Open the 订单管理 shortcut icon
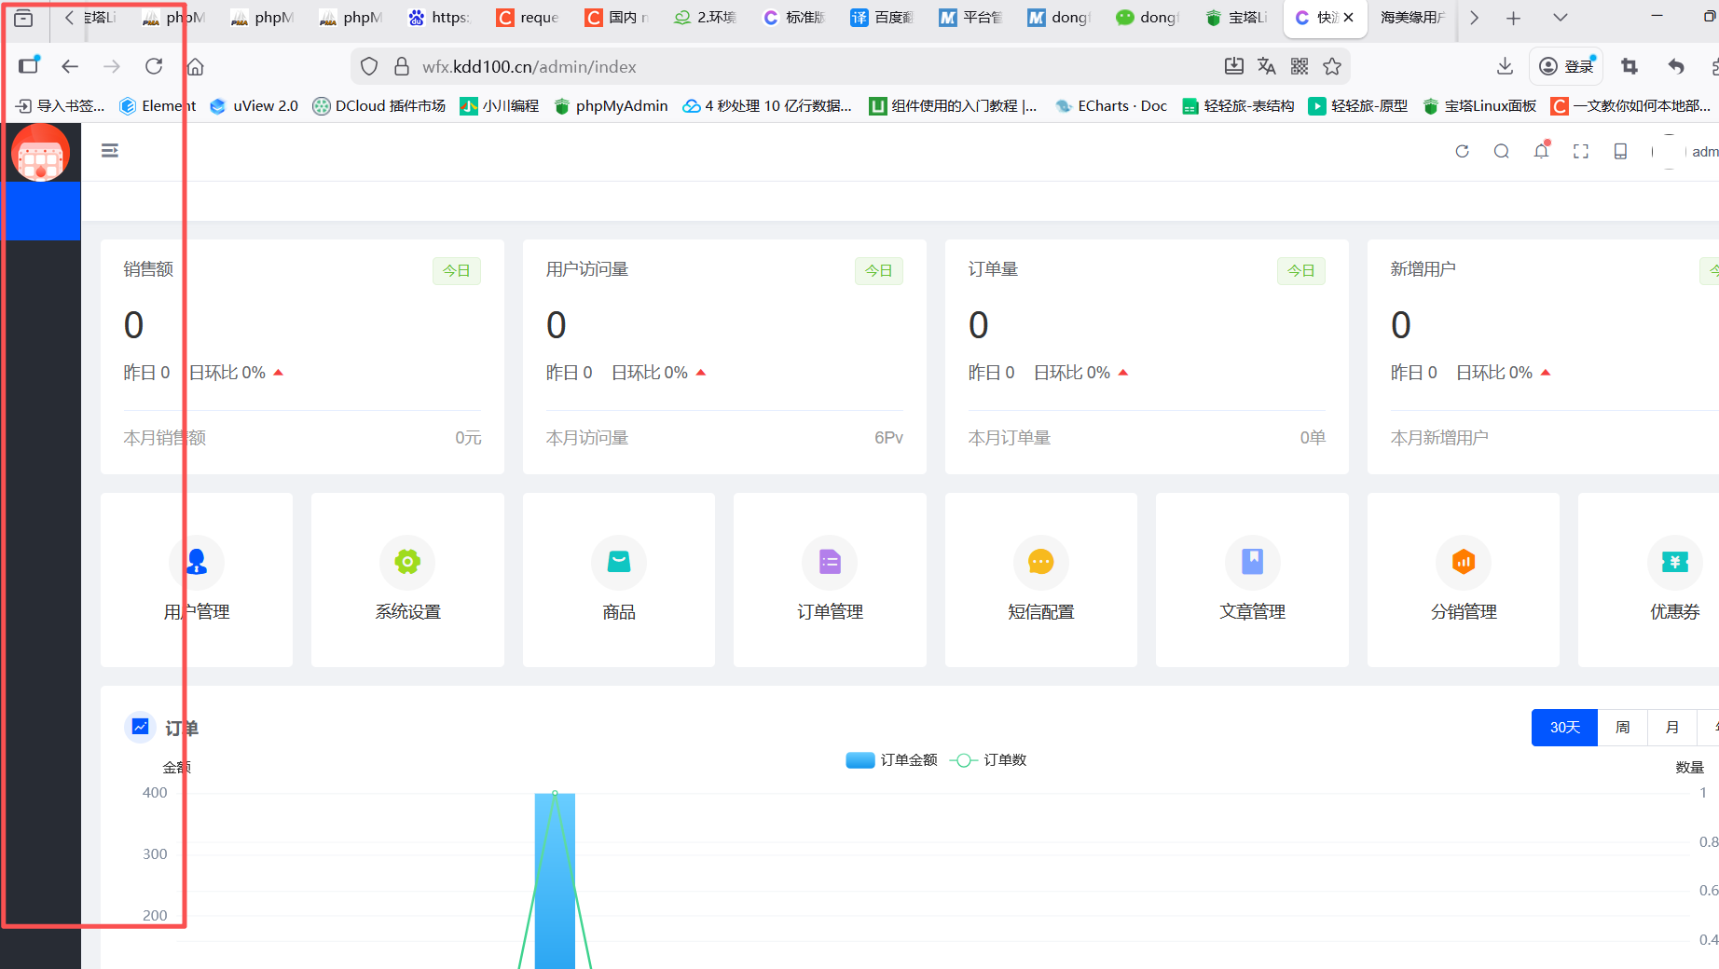This screenshot has height=969, width=1719. (x=830, y=562)
